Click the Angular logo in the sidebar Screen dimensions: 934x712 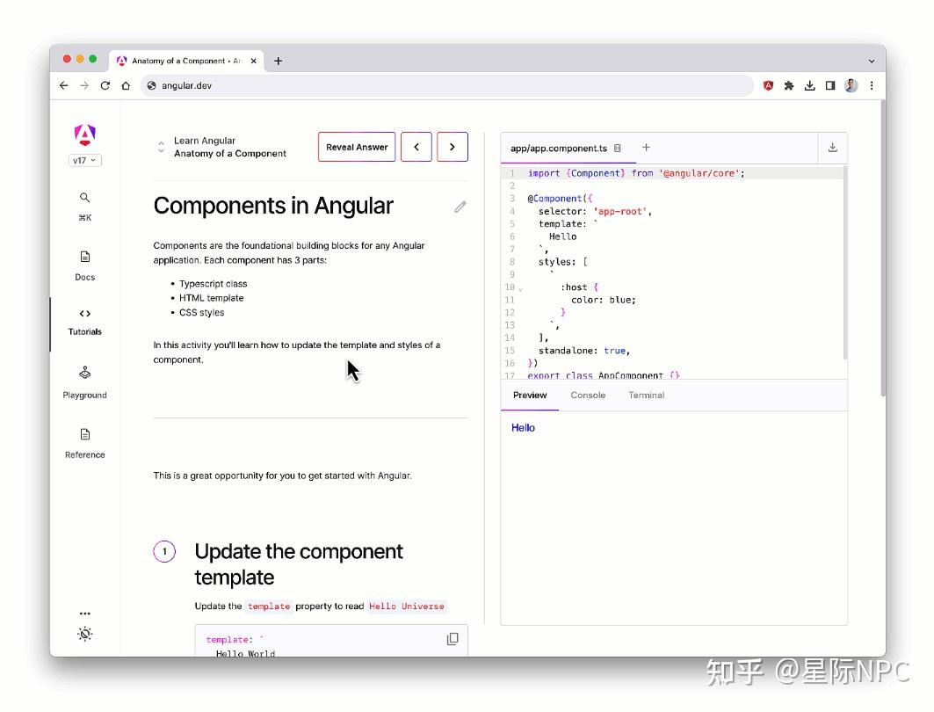pos(84,134)
